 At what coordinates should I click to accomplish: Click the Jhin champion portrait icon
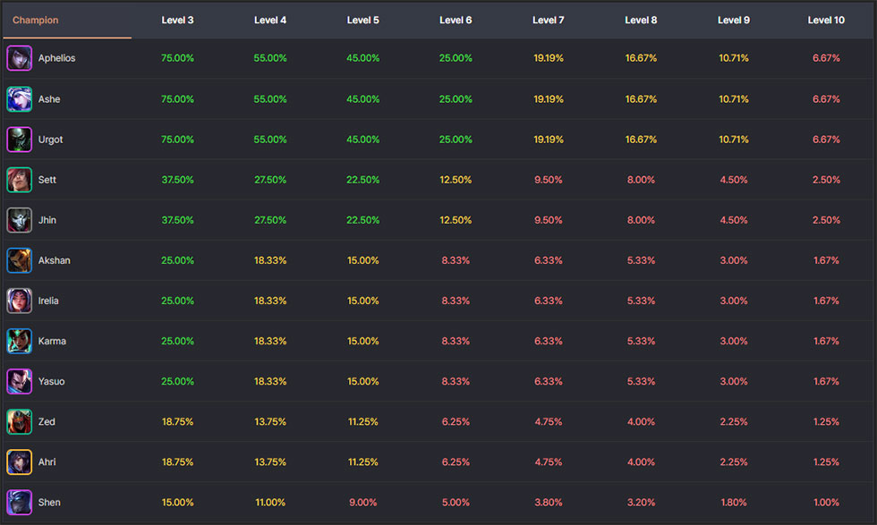[x=19, y=220]
